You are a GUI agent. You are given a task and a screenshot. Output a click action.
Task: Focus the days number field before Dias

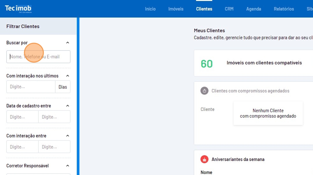click(x=31, y=87)
